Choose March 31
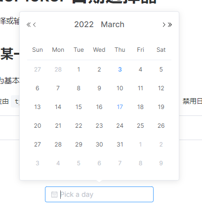Screen dimensions: 202x221 click(x=120, y=145)
